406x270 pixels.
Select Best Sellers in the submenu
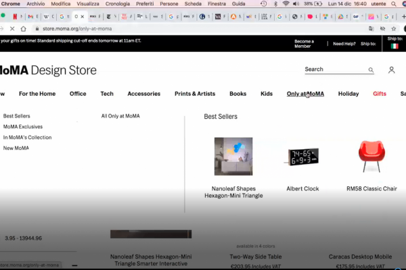pyautogui.click(x=16, y=116)
